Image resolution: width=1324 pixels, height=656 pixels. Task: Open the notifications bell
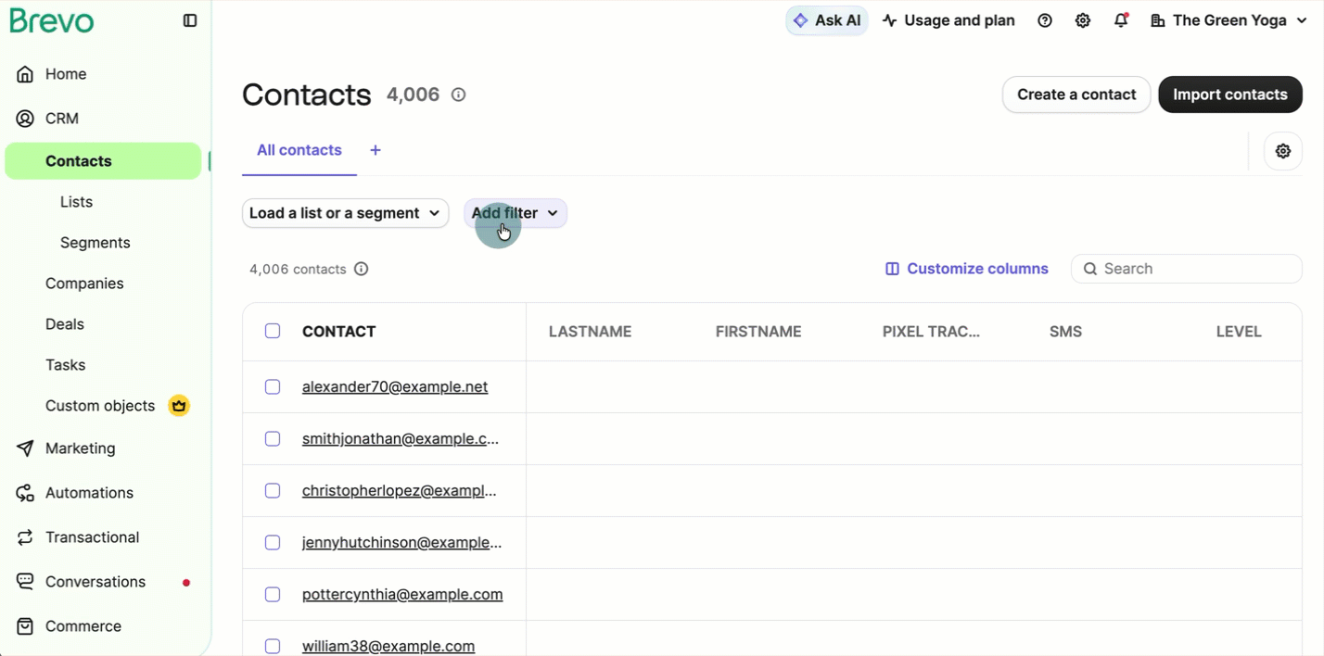click(x=1121, y=20)
